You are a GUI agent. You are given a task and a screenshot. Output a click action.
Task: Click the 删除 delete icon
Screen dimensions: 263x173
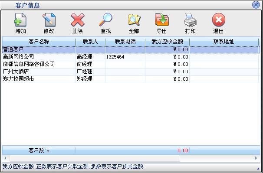[78, 20]
